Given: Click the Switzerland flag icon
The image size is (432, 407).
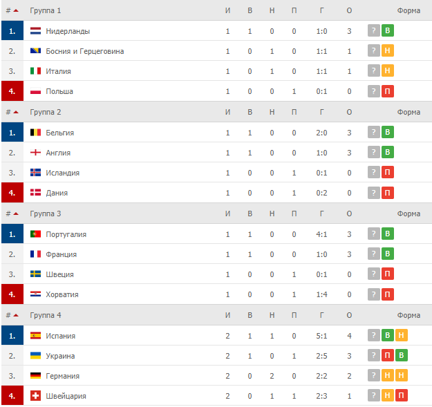Looking at the screenshot, I should 36,396.
